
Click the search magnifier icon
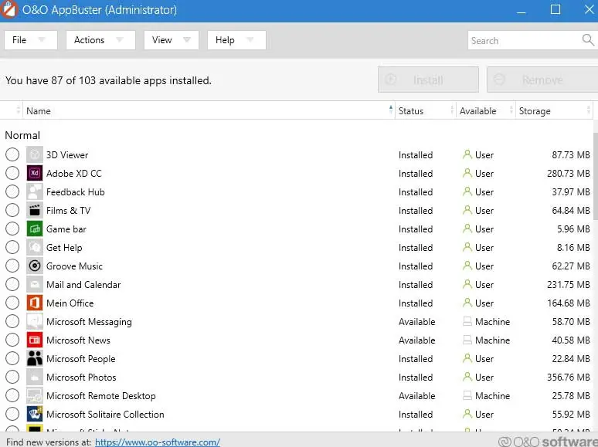tap(588, 40)
